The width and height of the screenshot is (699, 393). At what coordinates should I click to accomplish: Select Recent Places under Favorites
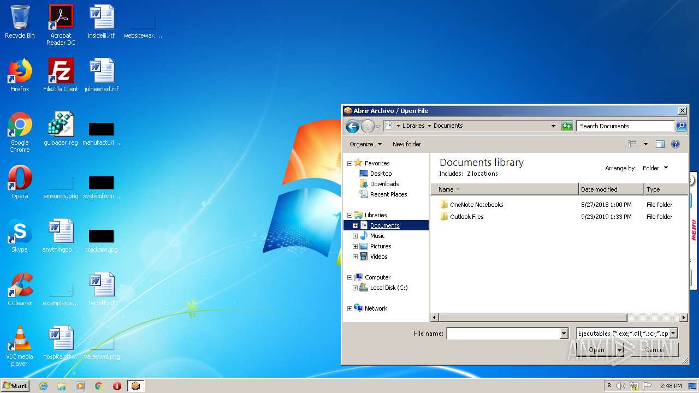(x=388, y=194)
